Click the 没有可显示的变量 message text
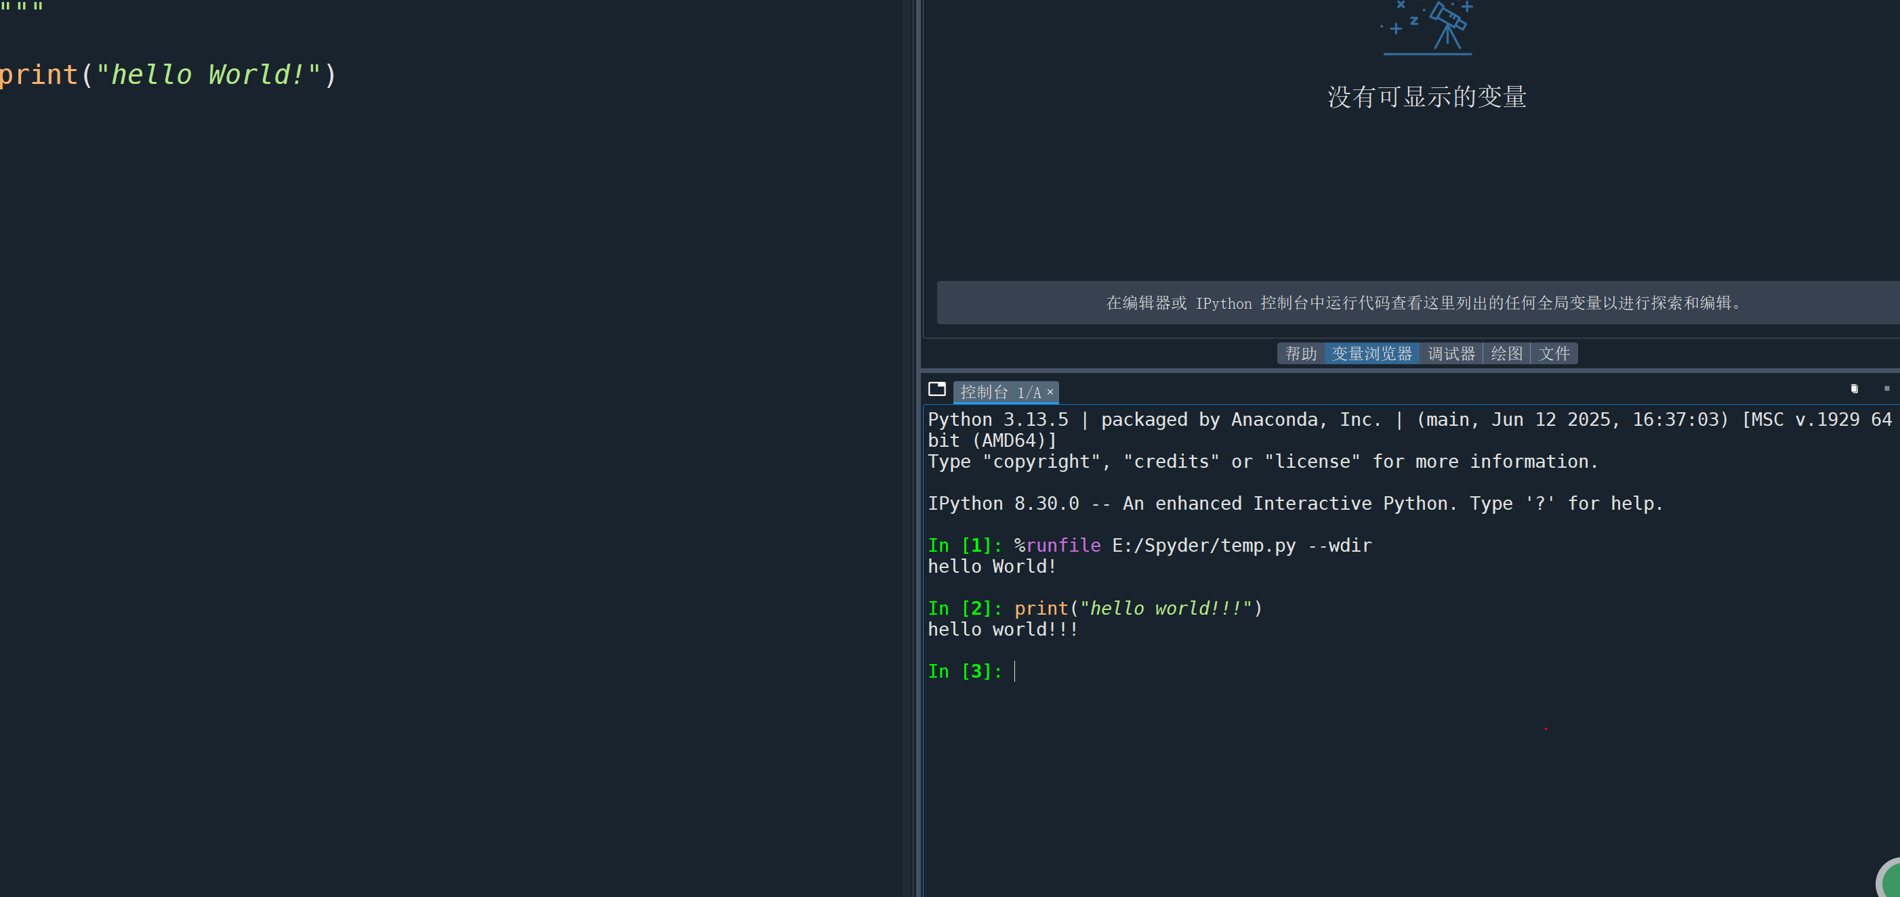This screenshot has height=897, width=1900. point(1426,97)
